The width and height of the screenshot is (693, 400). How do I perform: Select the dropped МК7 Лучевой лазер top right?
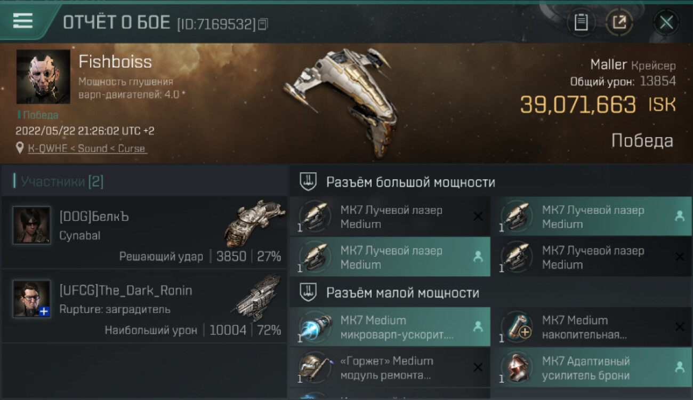click(591, 217)
